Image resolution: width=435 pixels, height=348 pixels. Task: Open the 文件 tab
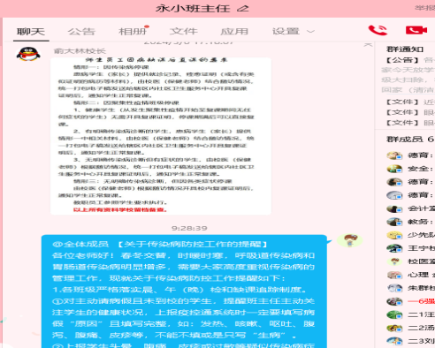184,31
